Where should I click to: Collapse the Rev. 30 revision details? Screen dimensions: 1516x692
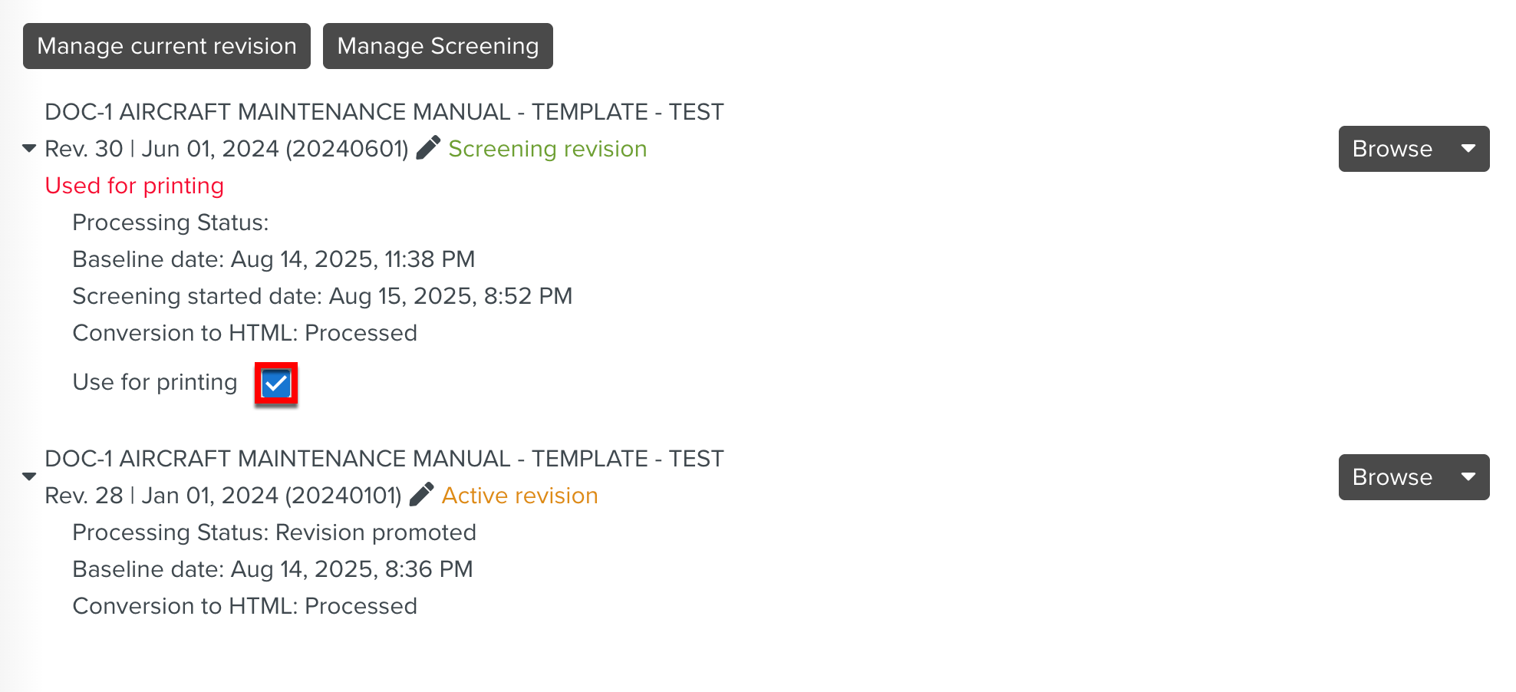(x=28, y=148)
